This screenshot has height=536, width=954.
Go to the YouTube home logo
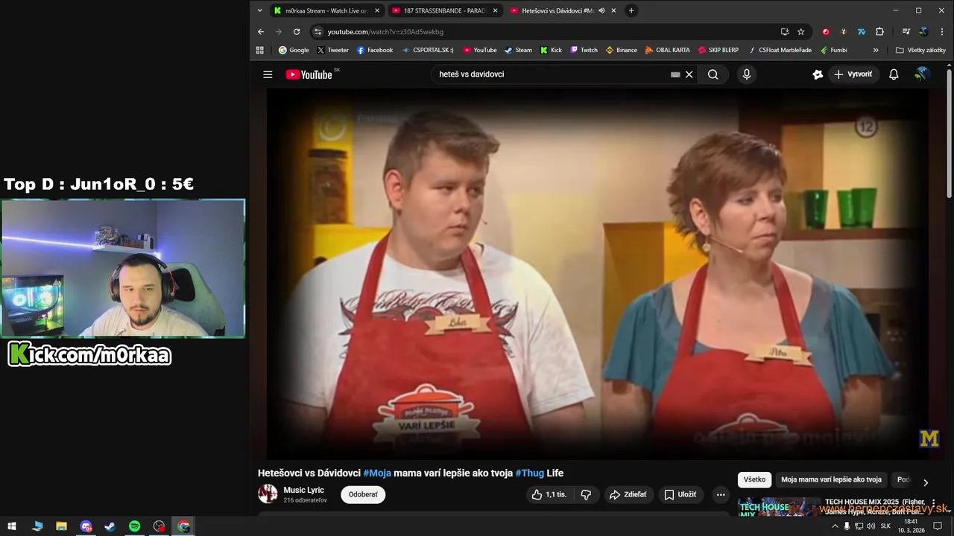[x=309, y=74]
